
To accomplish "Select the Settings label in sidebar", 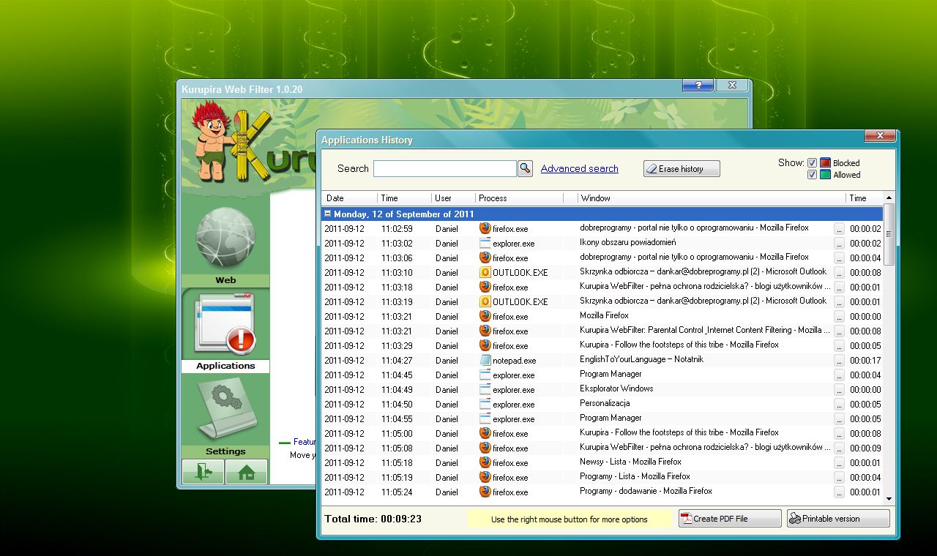I will point(225,451).
